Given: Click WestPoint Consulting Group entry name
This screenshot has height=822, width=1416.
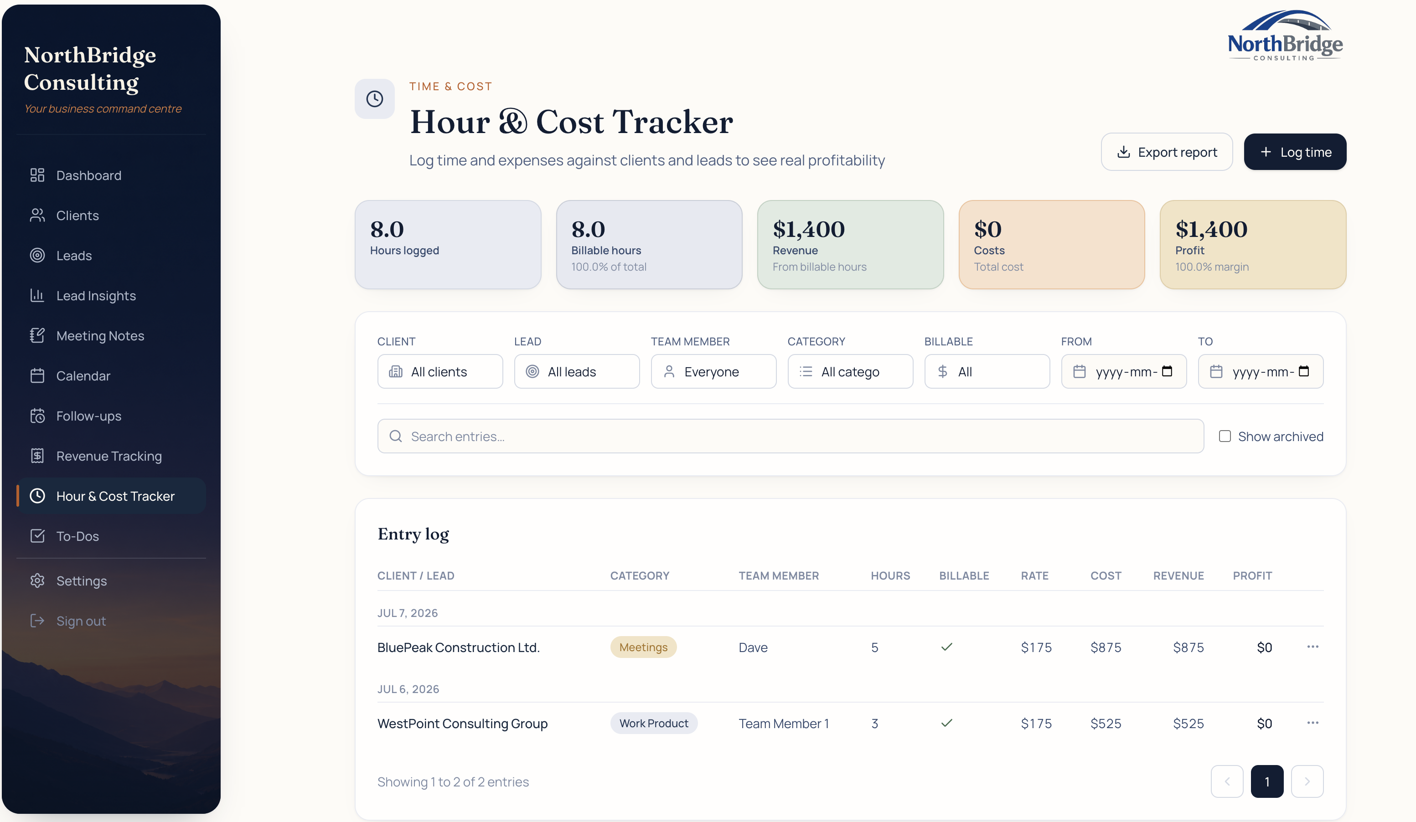Looking at the screenshot, I should (x=462, y=724).
